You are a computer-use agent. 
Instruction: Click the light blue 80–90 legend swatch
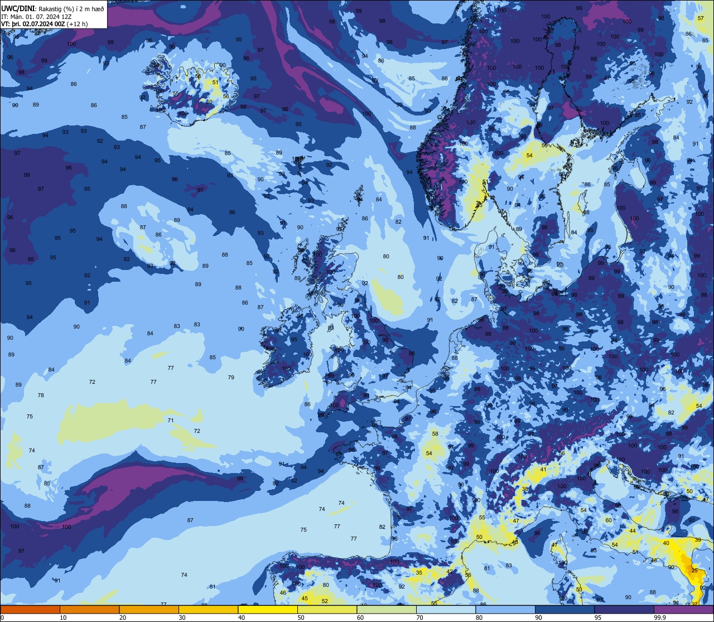505,609
